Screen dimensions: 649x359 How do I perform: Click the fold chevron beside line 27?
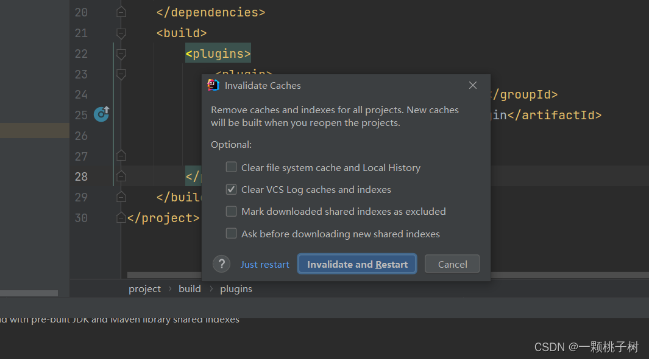click(x=121, y=156)
